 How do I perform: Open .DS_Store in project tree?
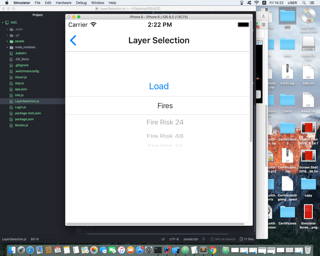[22, 59]
